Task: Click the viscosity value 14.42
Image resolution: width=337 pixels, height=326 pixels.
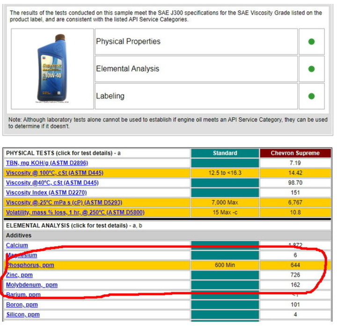Action: click(x=295, y=173)
